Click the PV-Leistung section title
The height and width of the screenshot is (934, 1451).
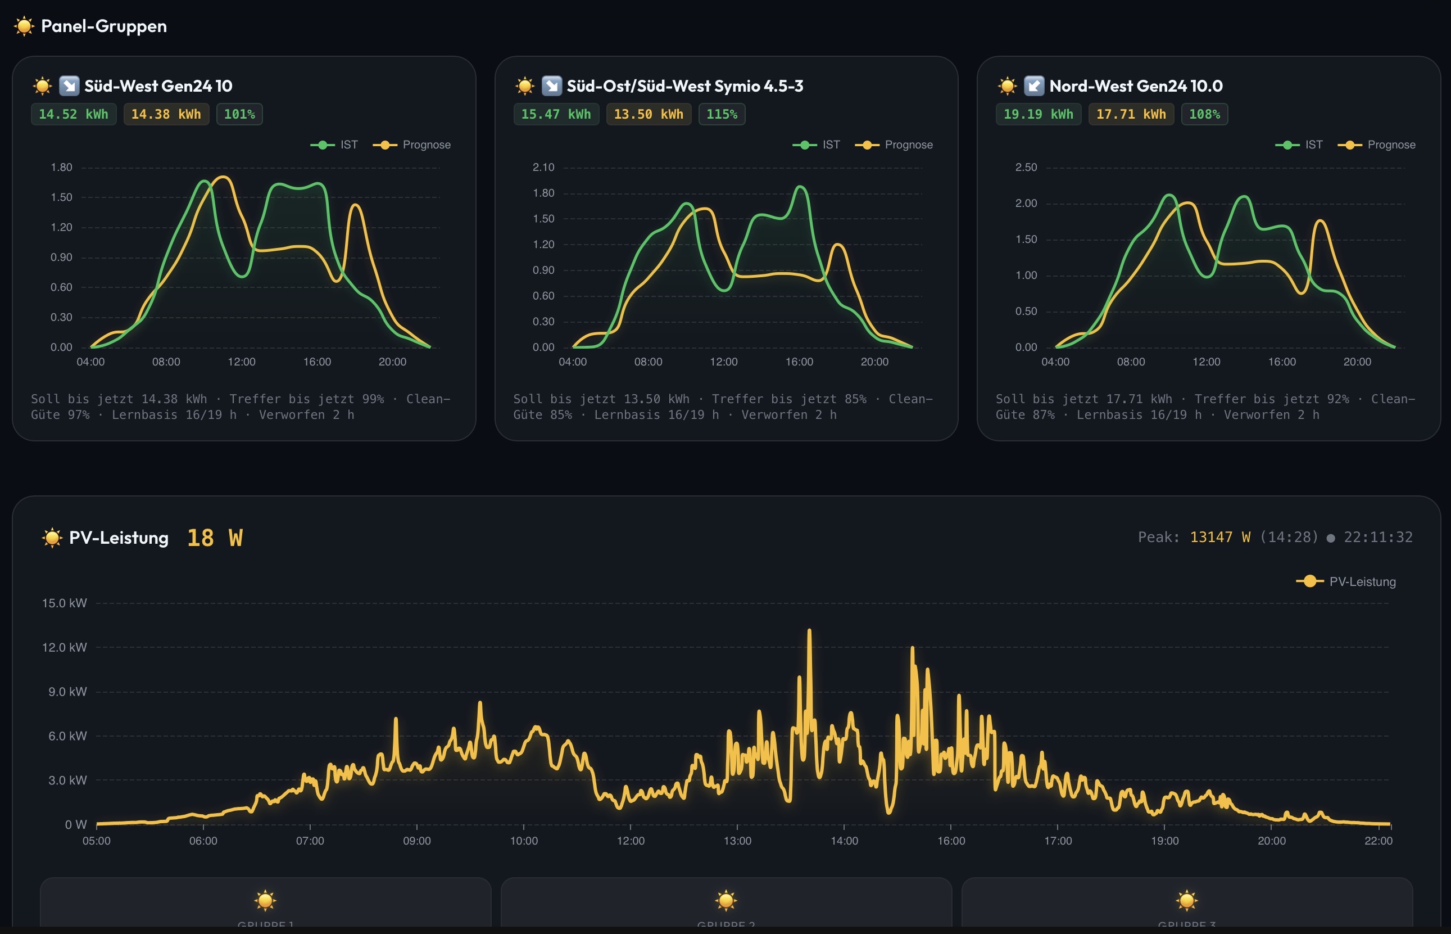[x=119, y=538]
